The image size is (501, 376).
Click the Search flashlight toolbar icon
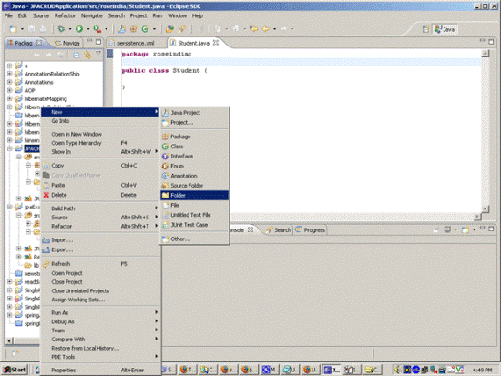182,29
